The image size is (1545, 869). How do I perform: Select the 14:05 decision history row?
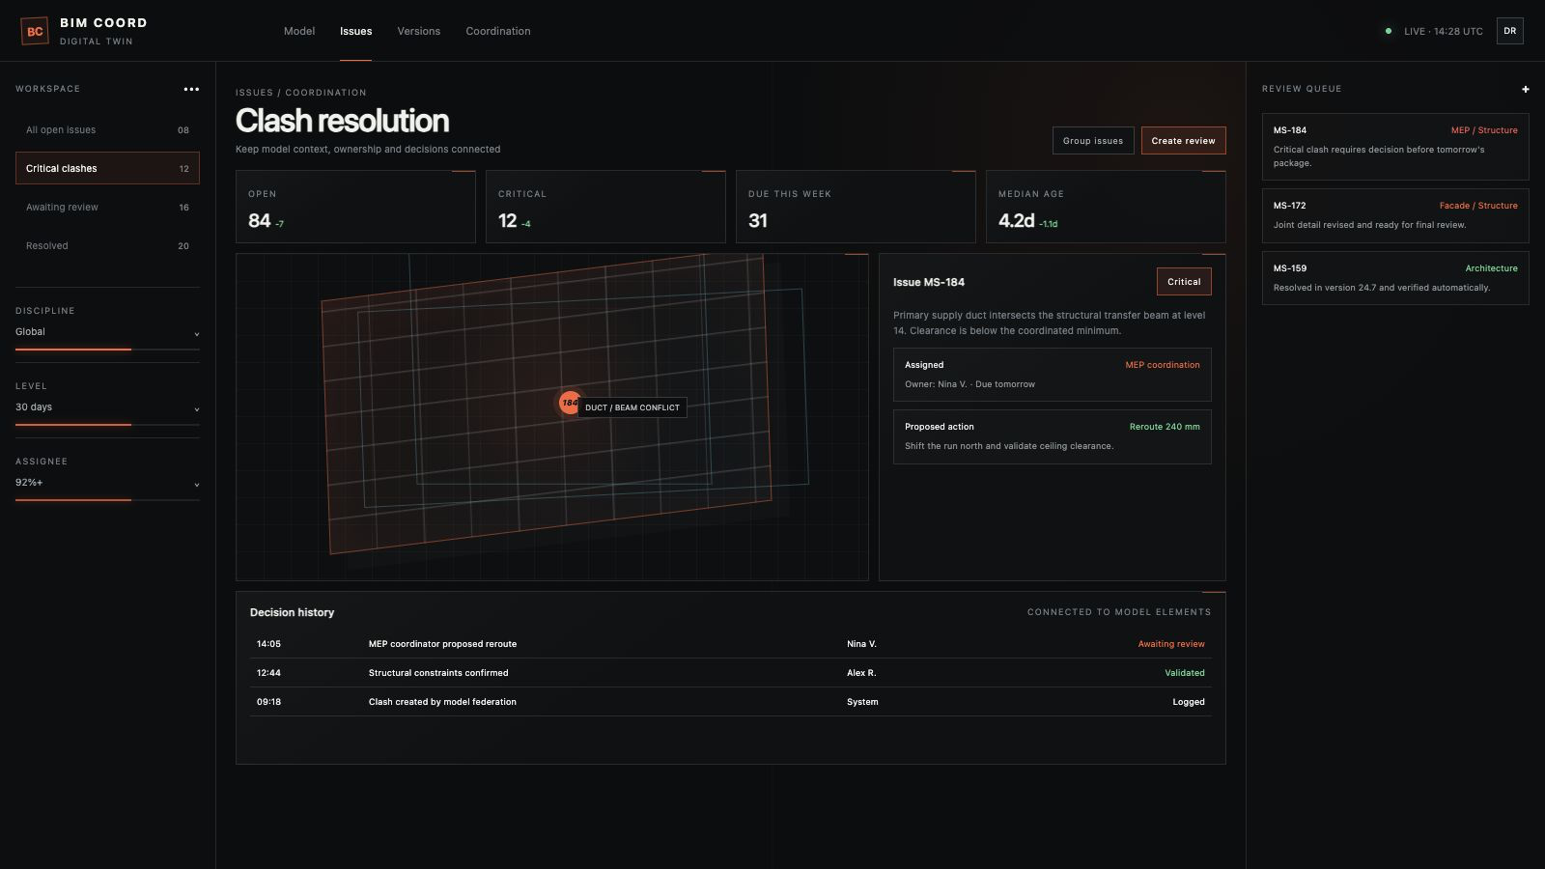(x=730, y=644)
